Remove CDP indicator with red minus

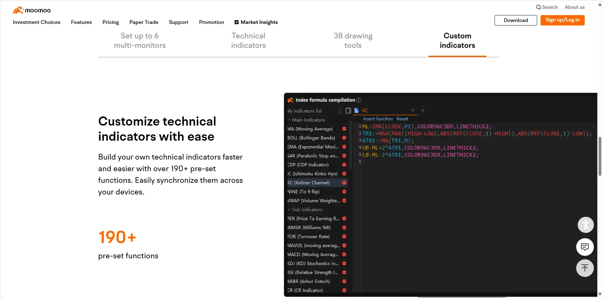[x=344, y=165]
